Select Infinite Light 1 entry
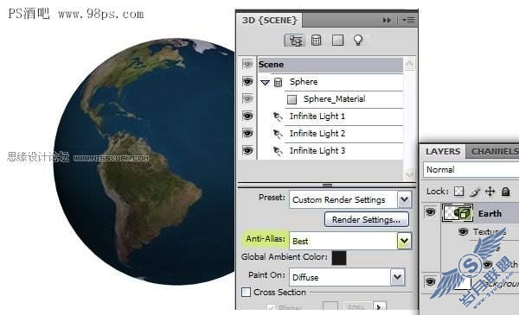The image size is (519, 315). point(317,117)
